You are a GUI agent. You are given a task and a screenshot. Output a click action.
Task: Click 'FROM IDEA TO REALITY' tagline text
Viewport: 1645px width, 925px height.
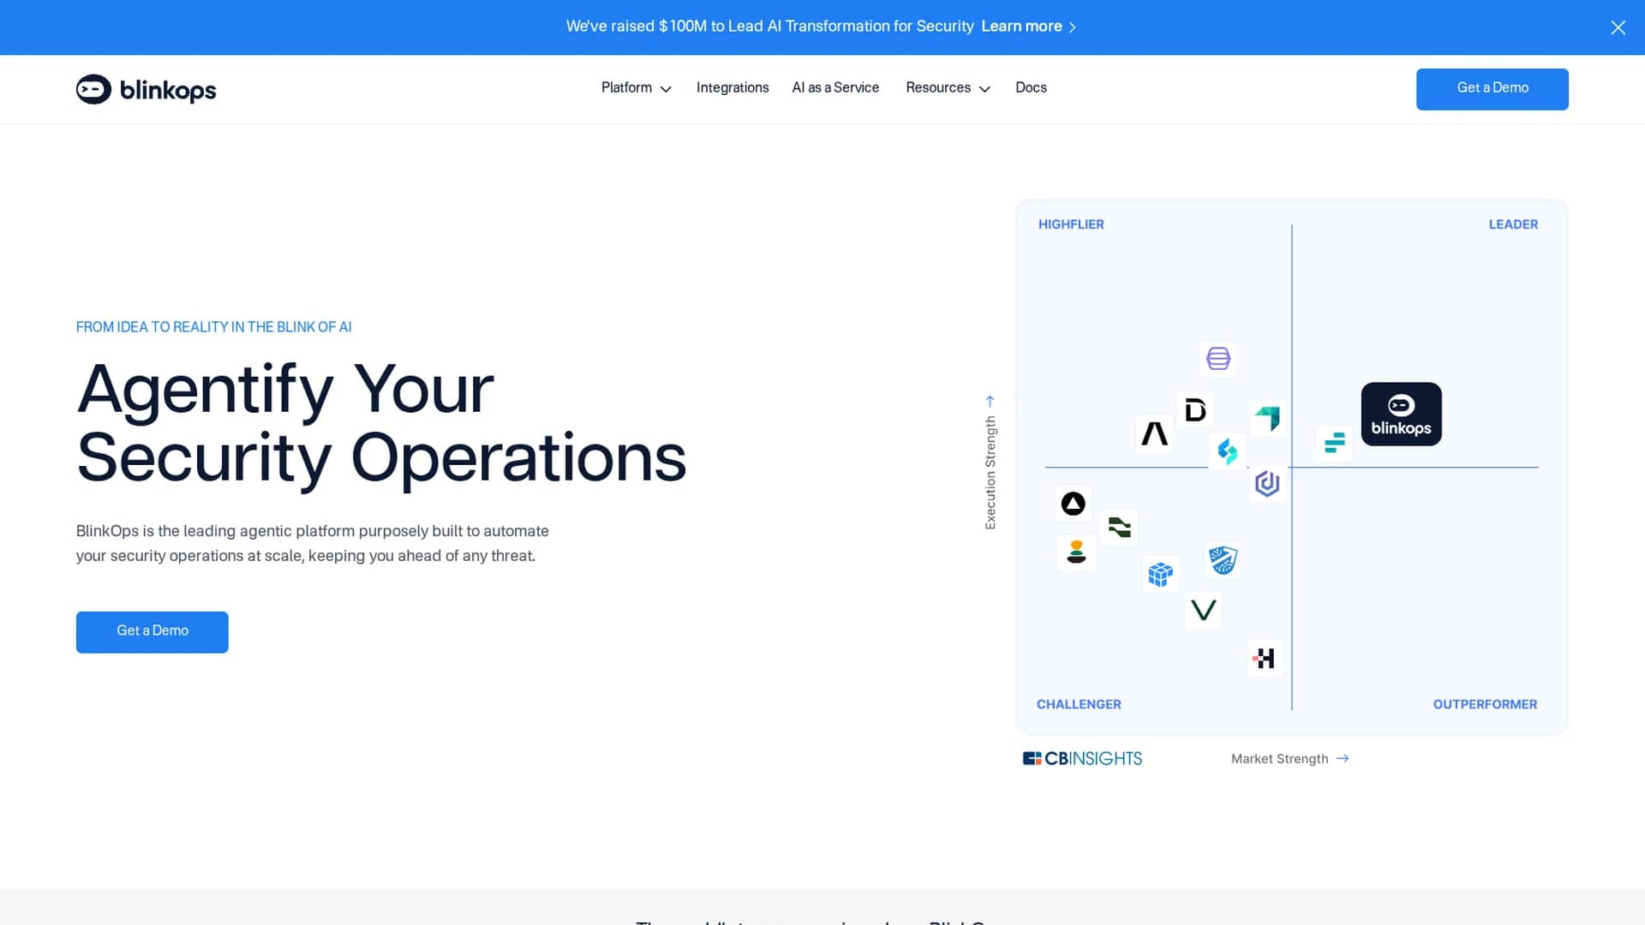(213, 327)
